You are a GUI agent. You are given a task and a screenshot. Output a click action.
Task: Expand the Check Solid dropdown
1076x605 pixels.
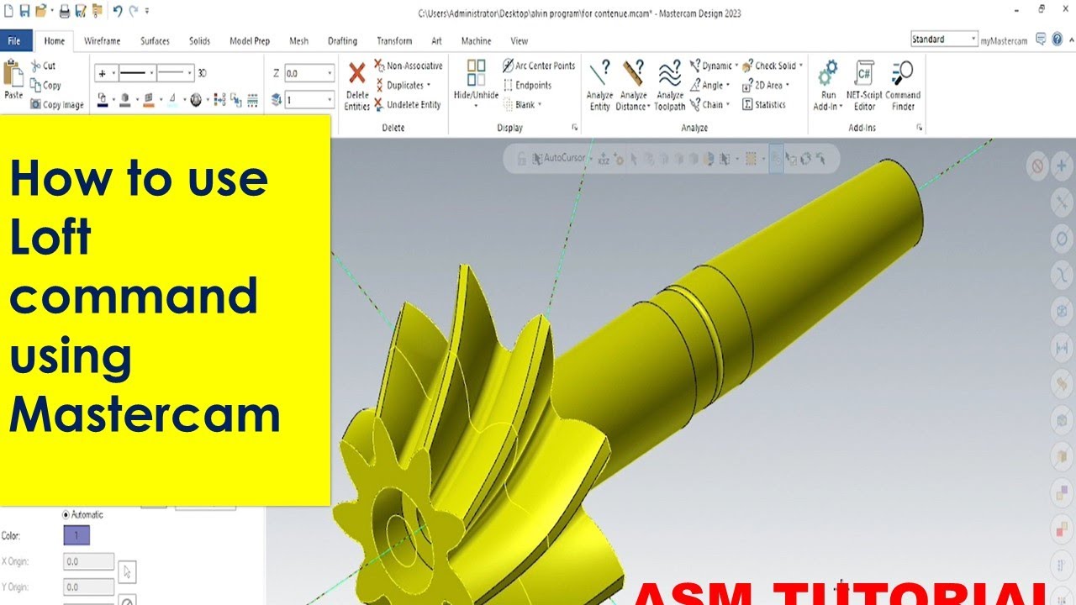tap(801, 66)
